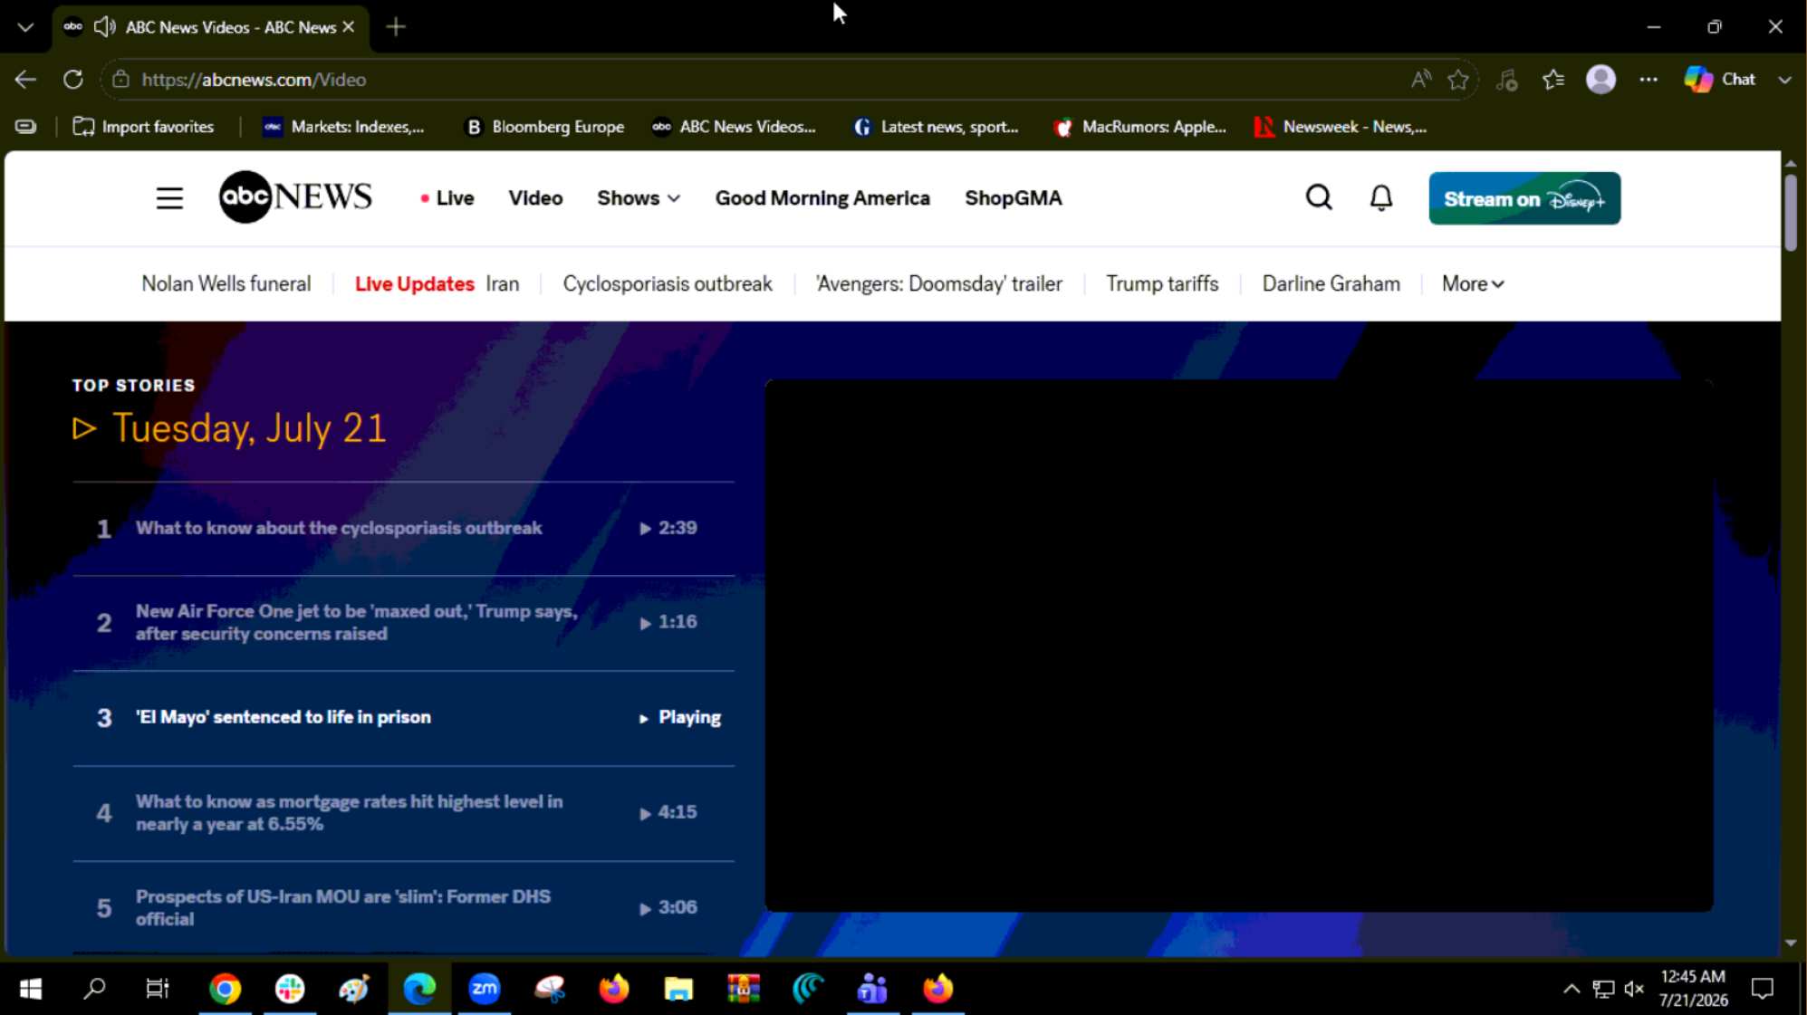
Task: Expand the Shows dropdown menu
Action: coord(639,198)
